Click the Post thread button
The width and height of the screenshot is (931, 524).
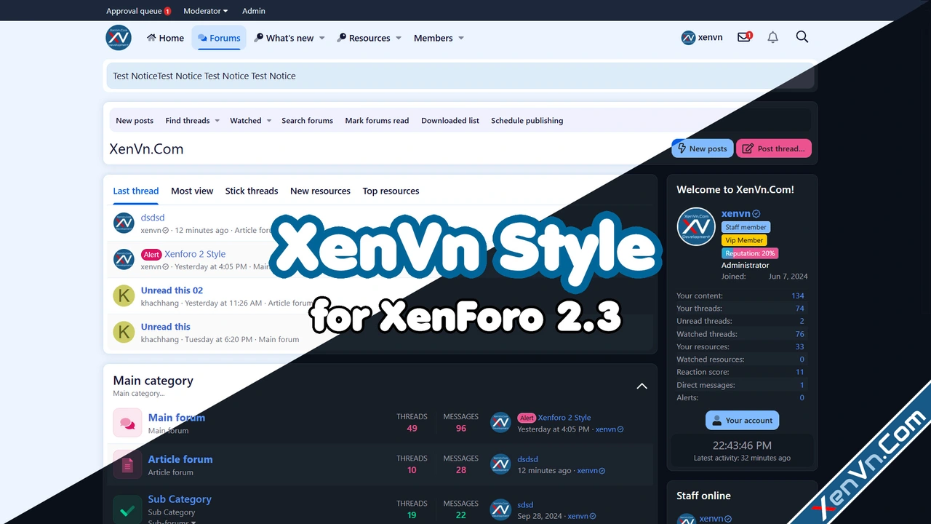[x=774, y=148]
